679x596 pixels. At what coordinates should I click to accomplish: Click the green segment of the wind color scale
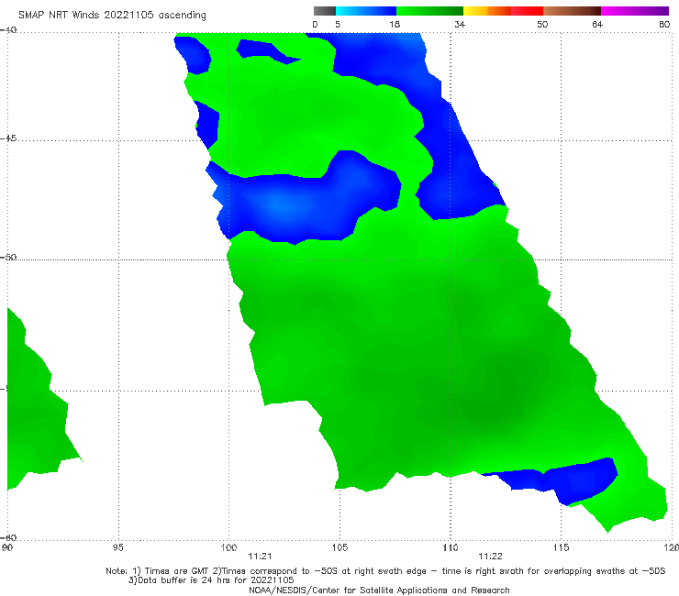pyautogui.click(x=429, y=11)
